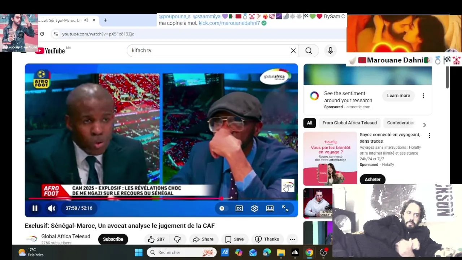Subscribe to Global Africa Telesud
This screenshot has width=462, height=260.
[113, 239]
